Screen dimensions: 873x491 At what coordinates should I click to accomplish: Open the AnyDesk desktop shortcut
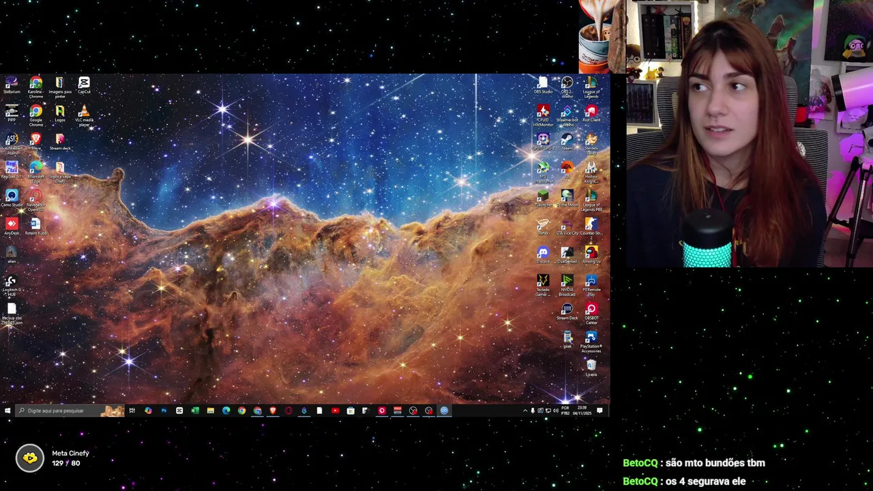pyautogui.click(x=12, y=226)
